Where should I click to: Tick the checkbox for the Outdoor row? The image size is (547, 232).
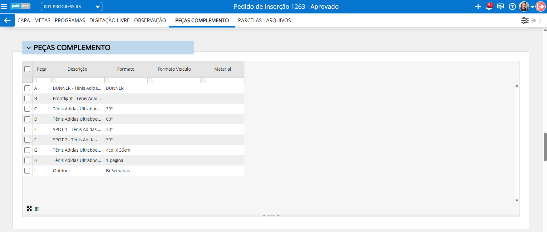(x=27, y=171)
